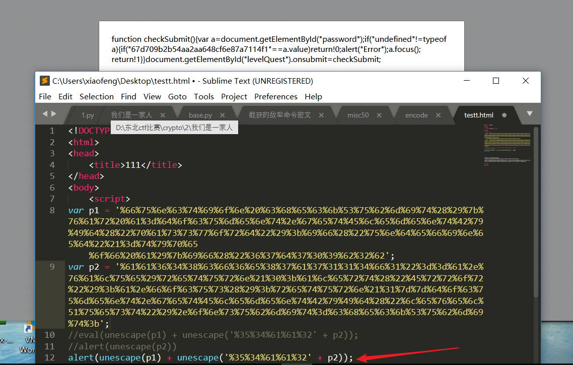Screen dimensions: 573x365
Task: Open the File menu
Action: (x=45, y=97)
